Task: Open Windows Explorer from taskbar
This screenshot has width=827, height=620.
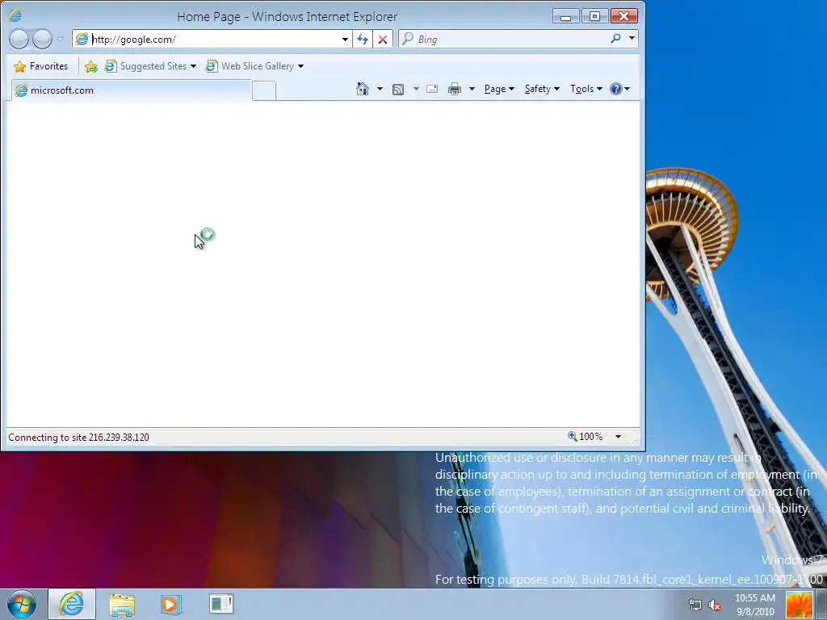Action: 122,604
